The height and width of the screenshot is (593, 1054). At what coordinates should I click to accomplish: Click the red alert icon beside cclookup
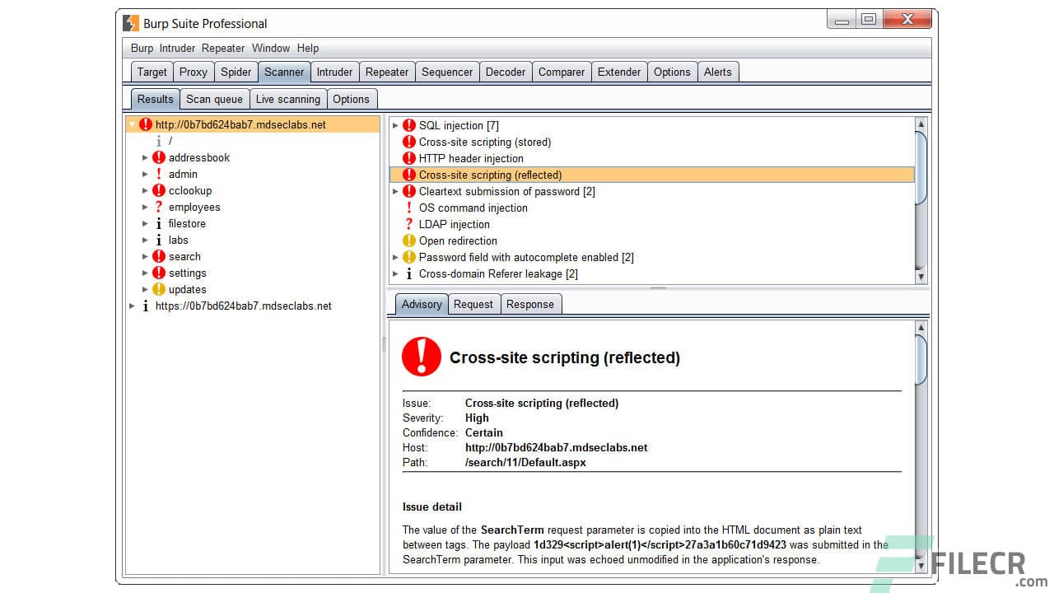(x=160, y=190)
